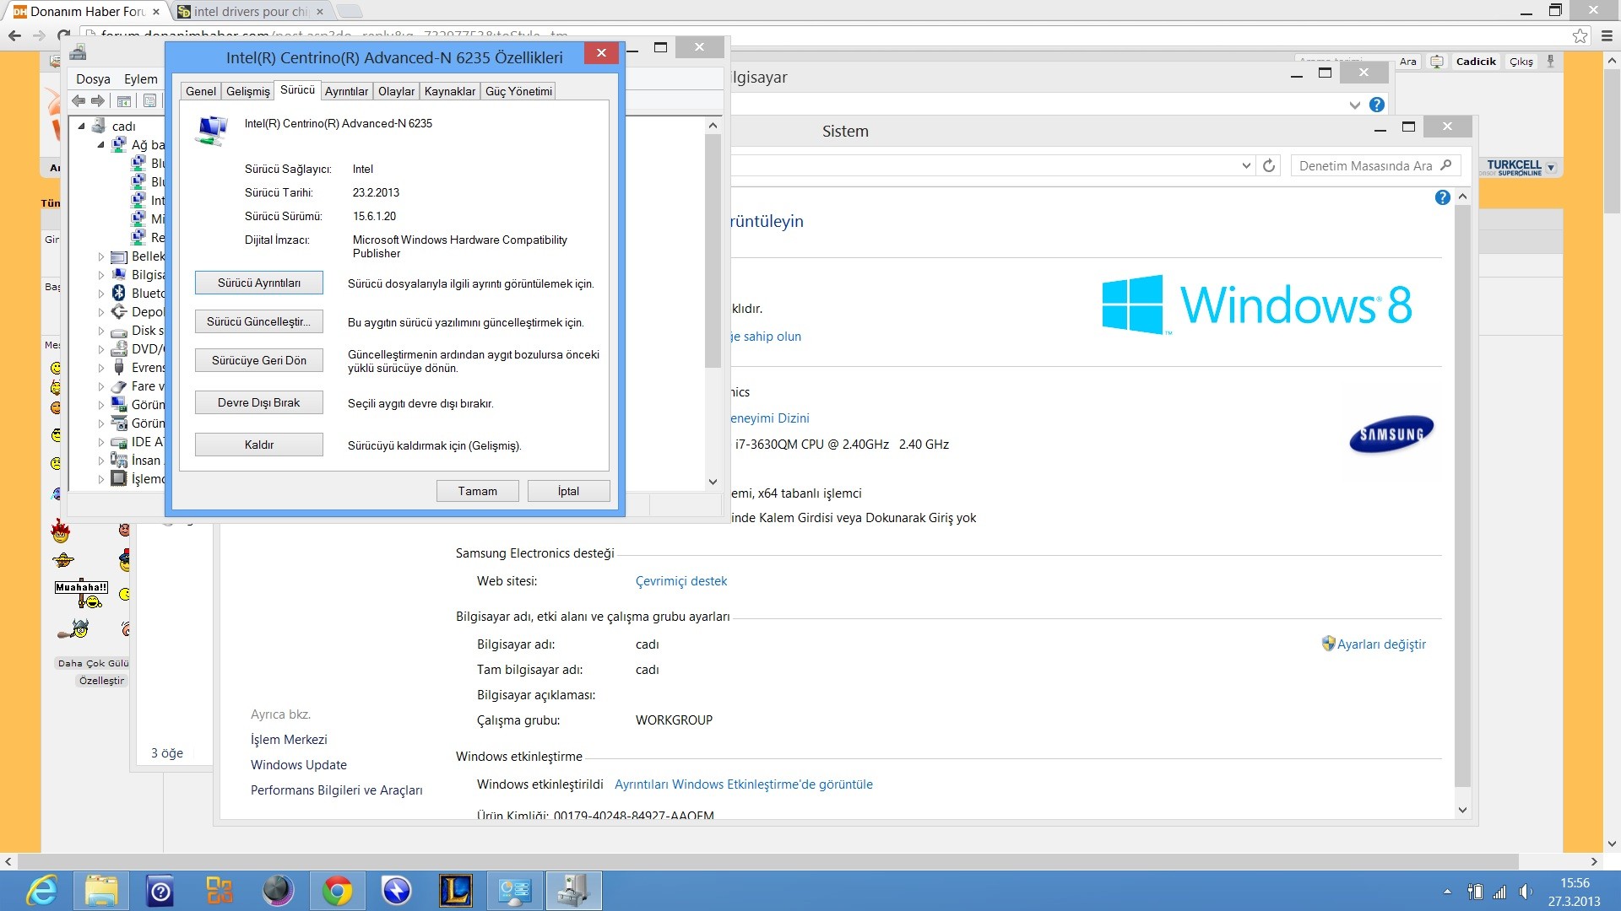Click the help icon in Bilgisayar window
Screen dimensions: 1621x911
(1377, 105)
